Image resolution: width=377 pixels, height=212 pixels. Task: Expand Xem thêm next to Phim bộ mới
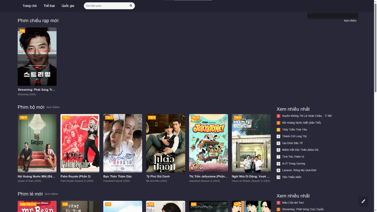(53, 107)
